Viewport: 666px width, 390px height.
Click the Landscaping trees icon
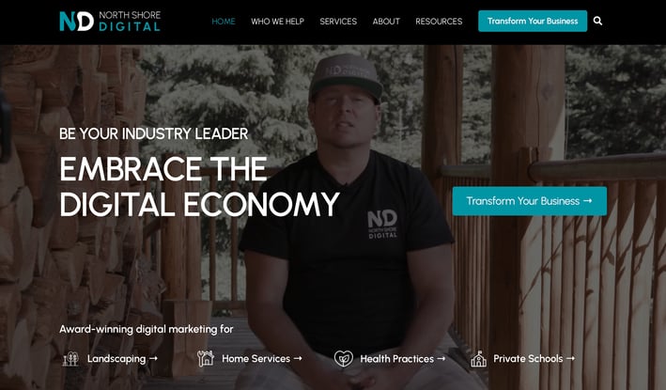tap(70, 359)
